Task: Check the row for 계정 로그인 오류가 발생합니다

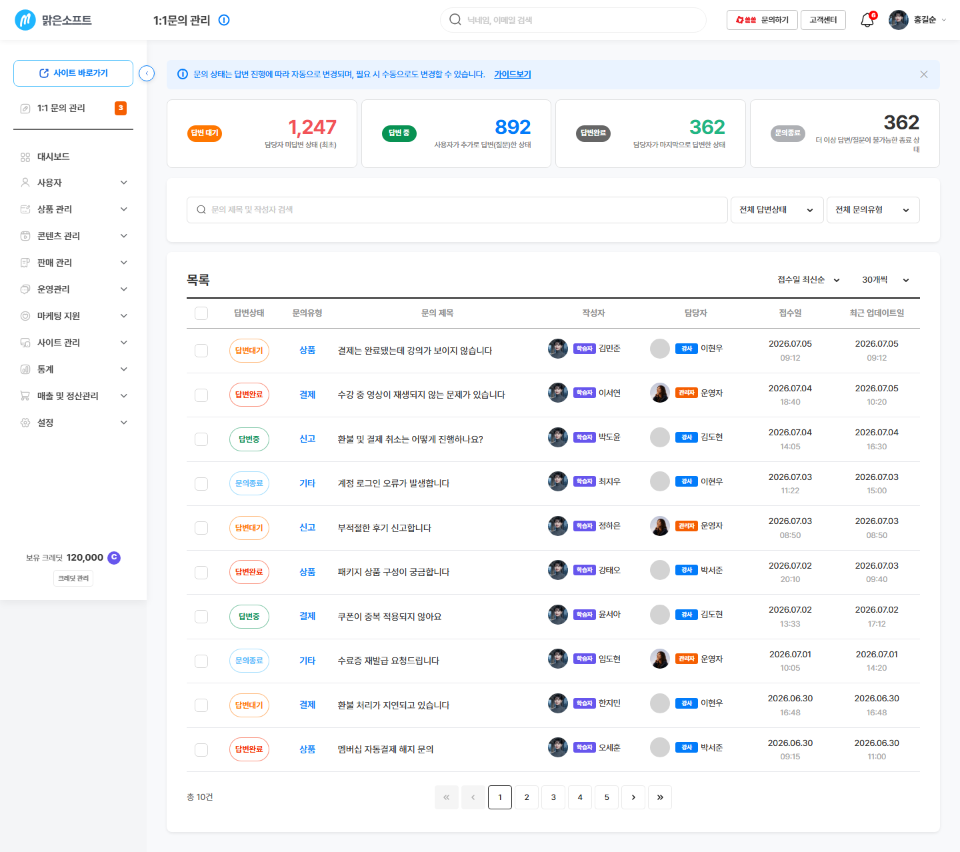Action: pos(201,484)
